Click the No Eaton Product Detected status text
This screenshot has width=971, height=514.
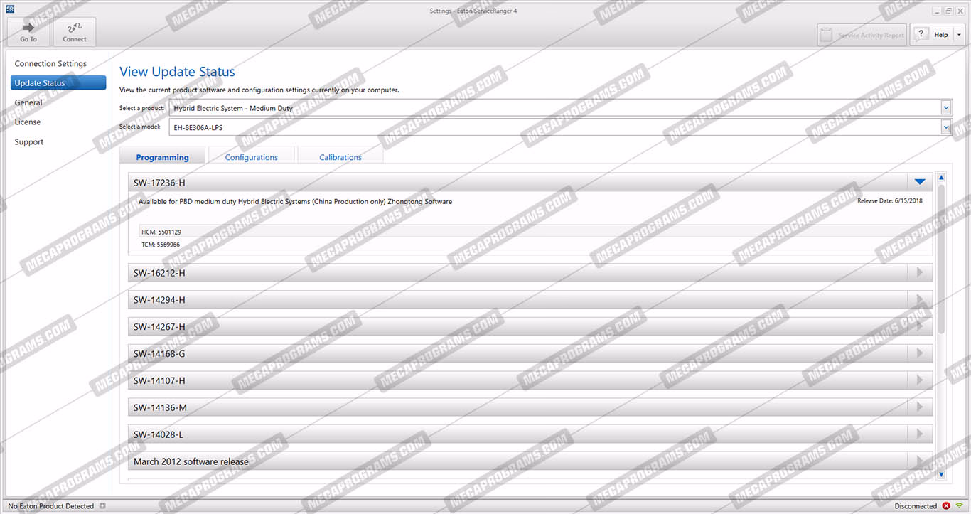pyautogui.click(x=51, y=506)
